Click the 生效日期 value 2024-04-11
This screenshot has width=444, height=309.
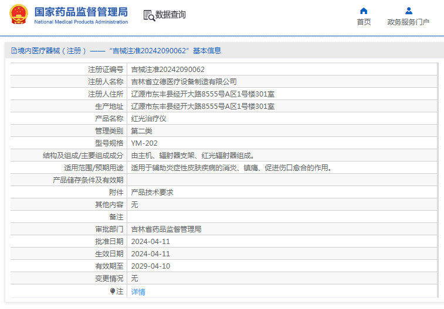click(150, 254)
